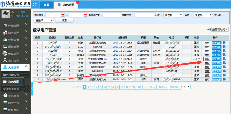
Task: Click the edit icon in row 10
Action: click(x=225, y=80)
